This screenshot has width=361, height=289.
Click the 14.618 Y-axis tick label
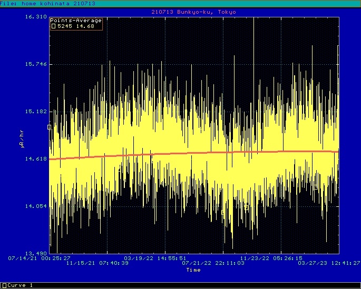[36, 159]
